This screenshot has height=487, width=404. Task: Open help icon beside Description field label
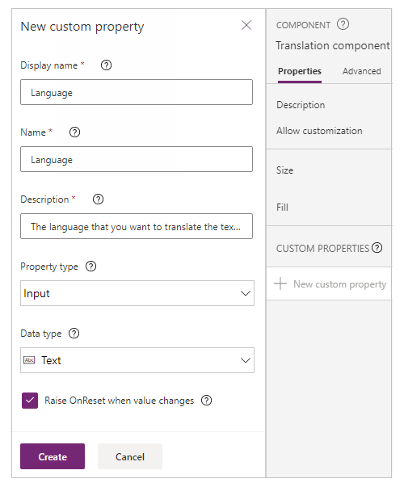pyautogui.click(x=99, y=199)
